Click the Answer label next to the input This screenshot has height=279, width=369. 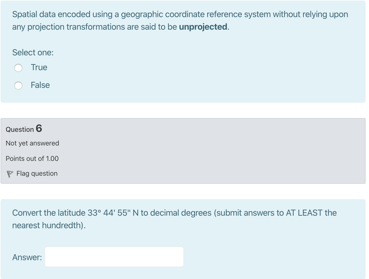[27, 257]
